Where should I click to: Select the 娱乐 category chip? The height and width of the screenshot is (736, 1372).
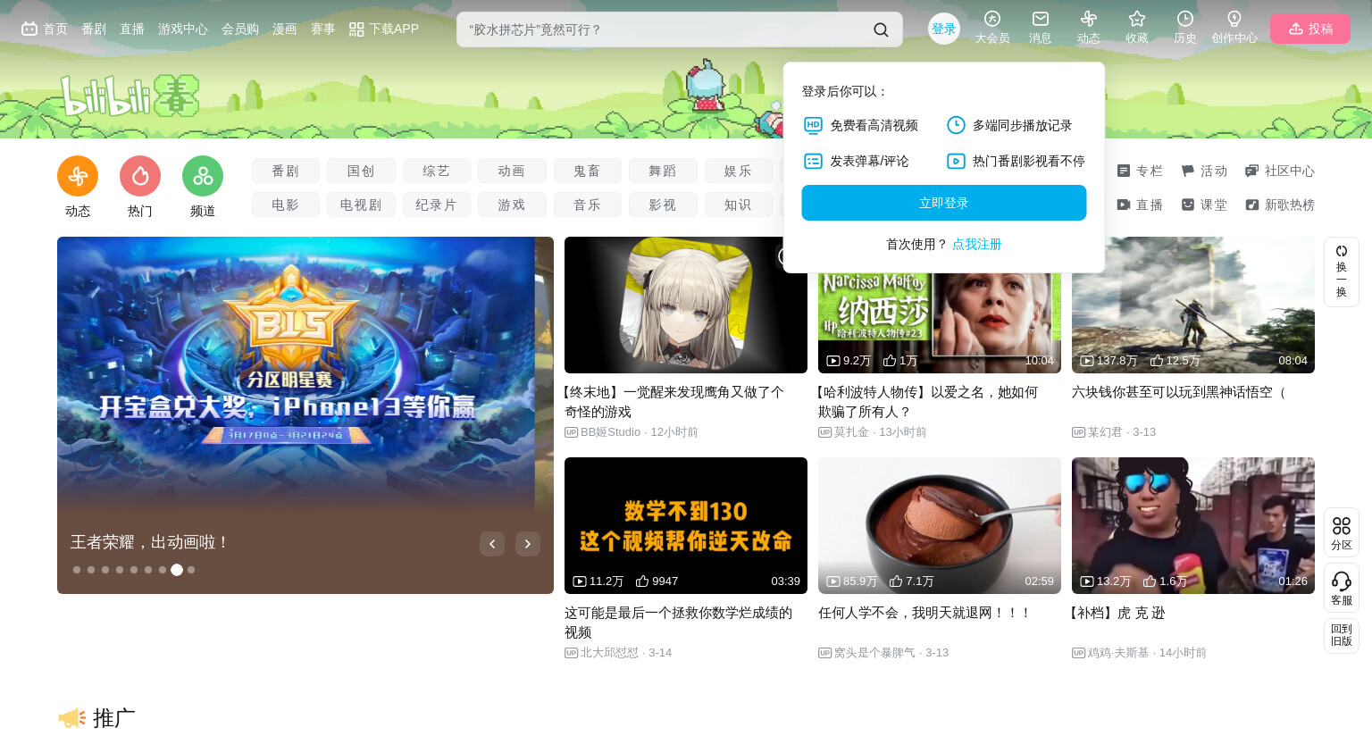738,171
